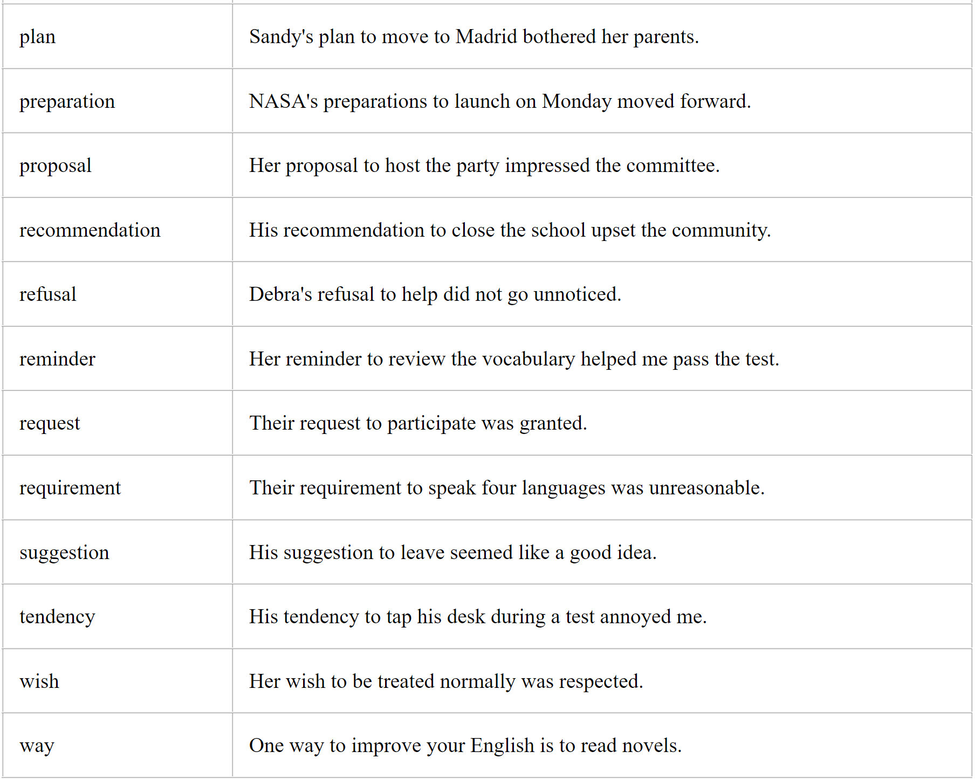Click the sentence about Sandy's plan to move to Madrid
This screenshot has height=779, width=975.
pos(473,37)
